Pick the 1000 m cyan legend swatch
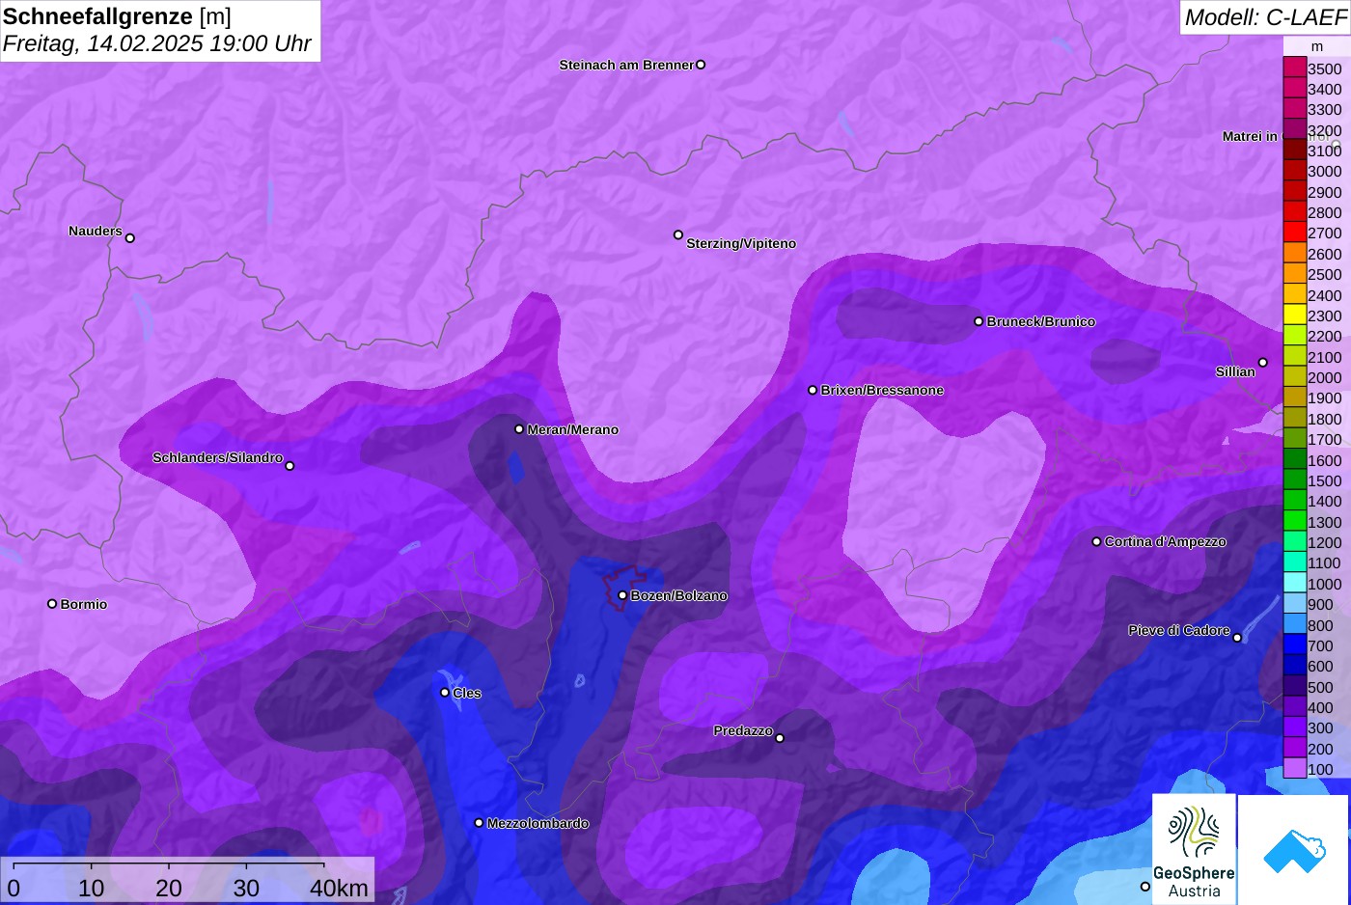 1294,584
